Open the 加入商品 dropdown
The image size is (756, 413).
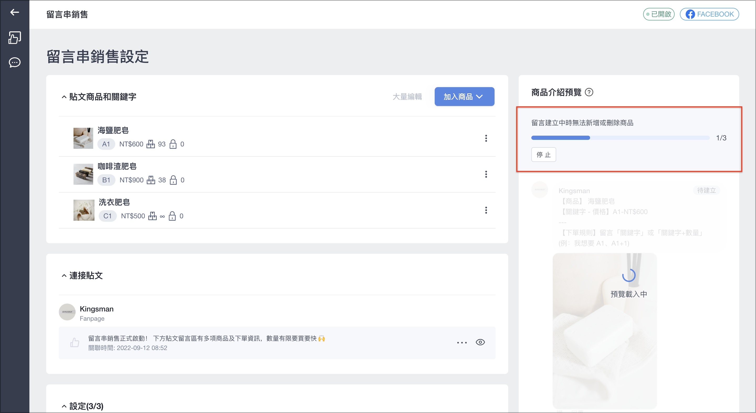point(464,97)
